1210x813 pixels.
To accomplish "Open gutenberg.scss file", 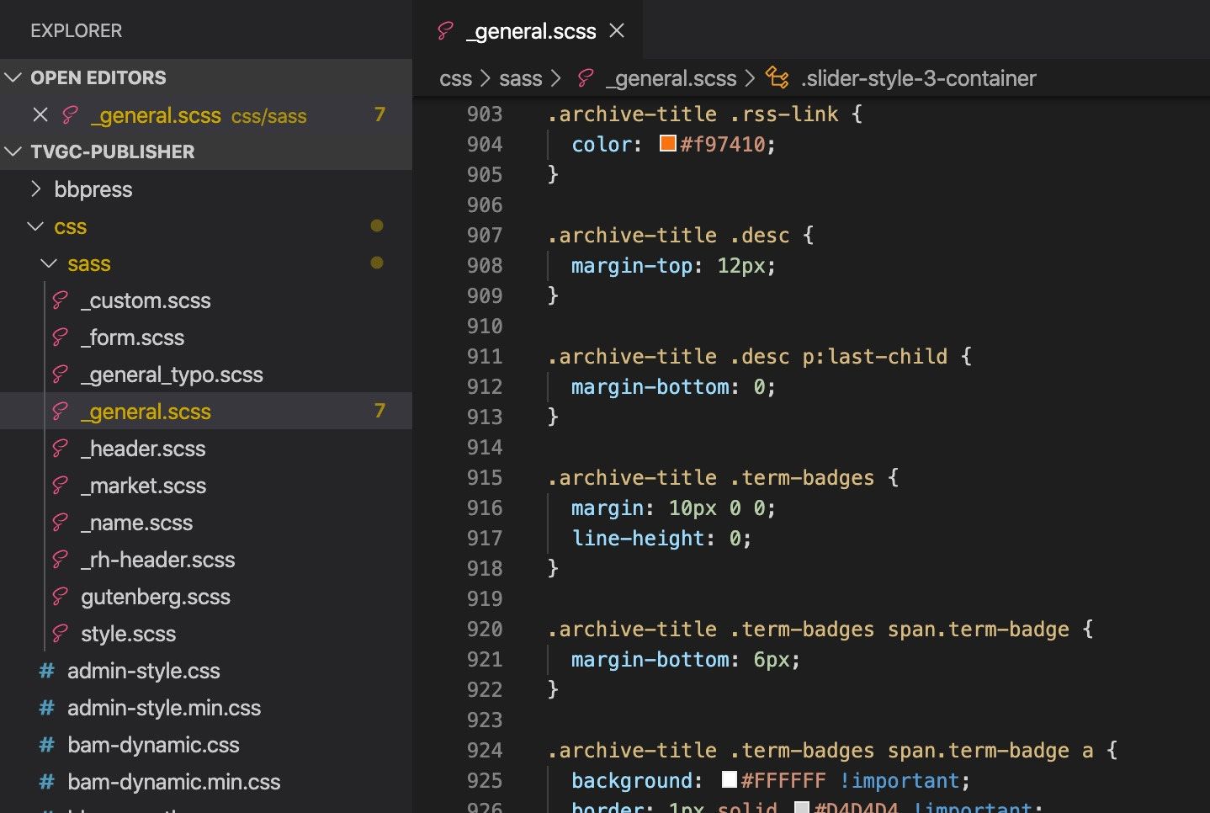I will (x=156, y=597).
